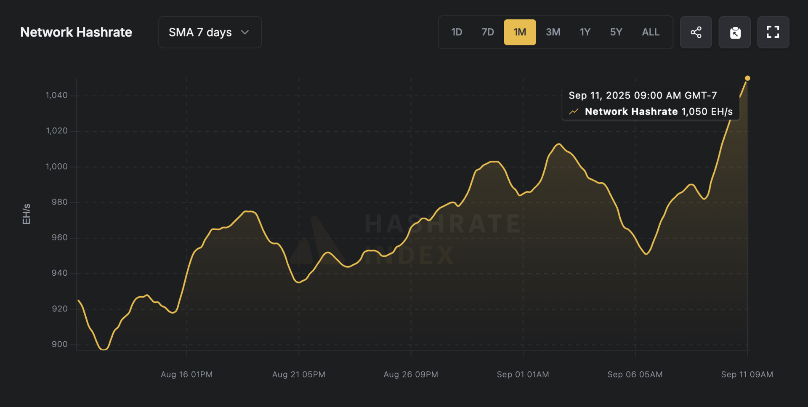Show the 5Y time range
Viewport: 808px width, 407px height.
pyautogui.click(x=616, y=32)
